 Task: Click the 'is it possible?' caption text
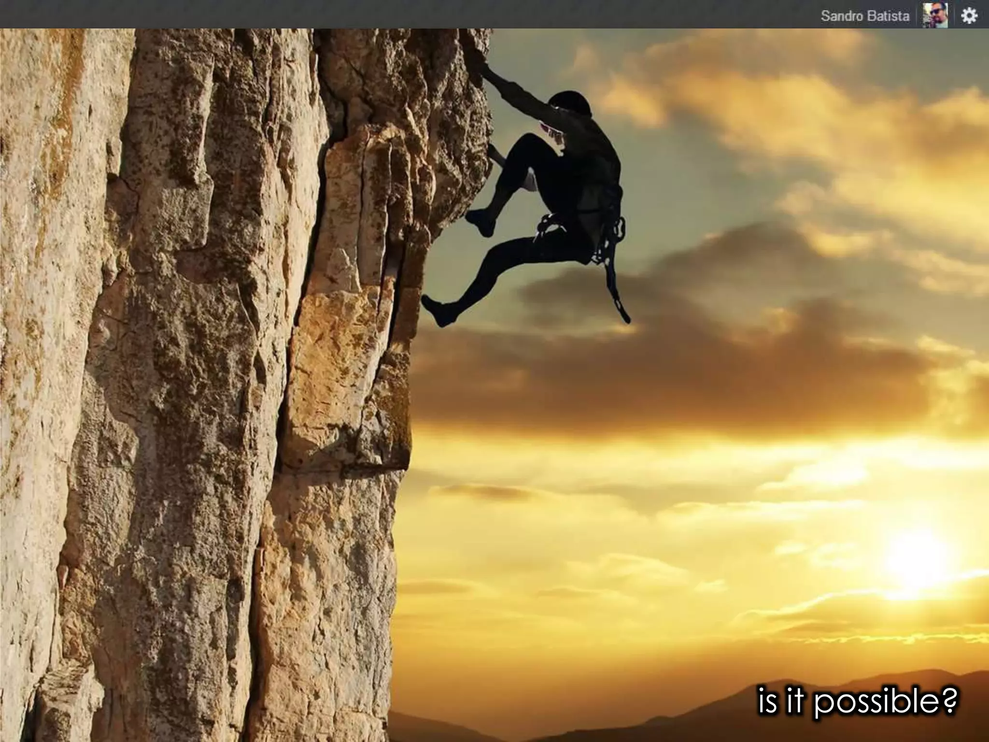coord(857,701)
